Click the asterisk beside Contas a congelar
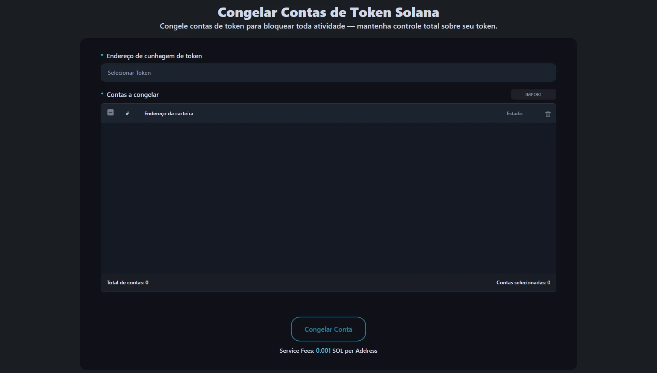This screenshot has width=657, height=373. (x=102, y=94)
